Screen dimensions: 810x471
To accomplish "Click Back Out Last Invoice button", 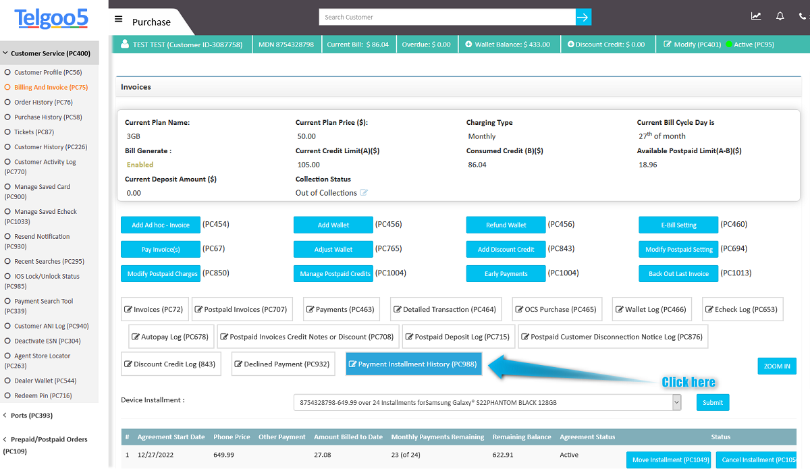I will tap(679, 273).
